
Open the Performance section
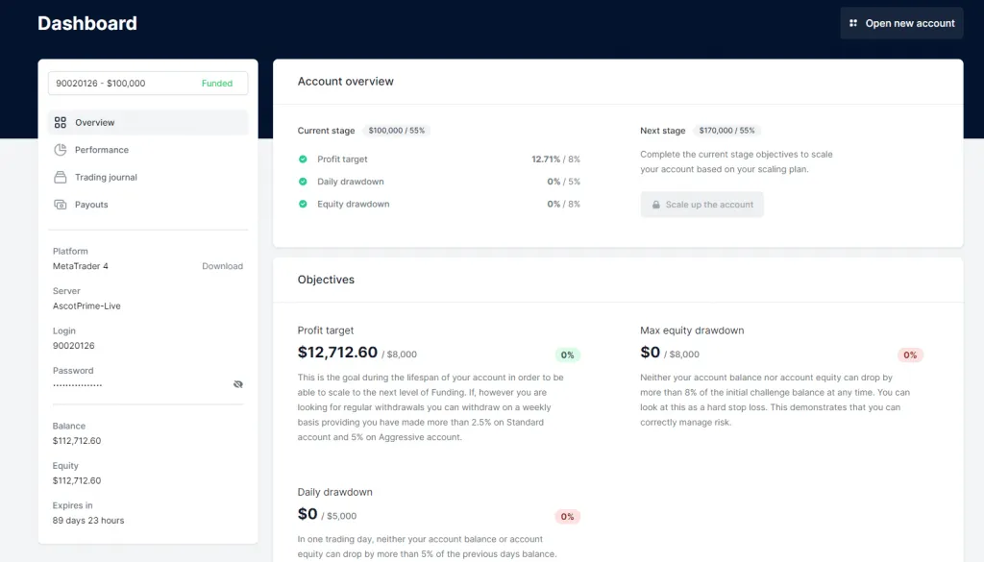tap(102, 150)
